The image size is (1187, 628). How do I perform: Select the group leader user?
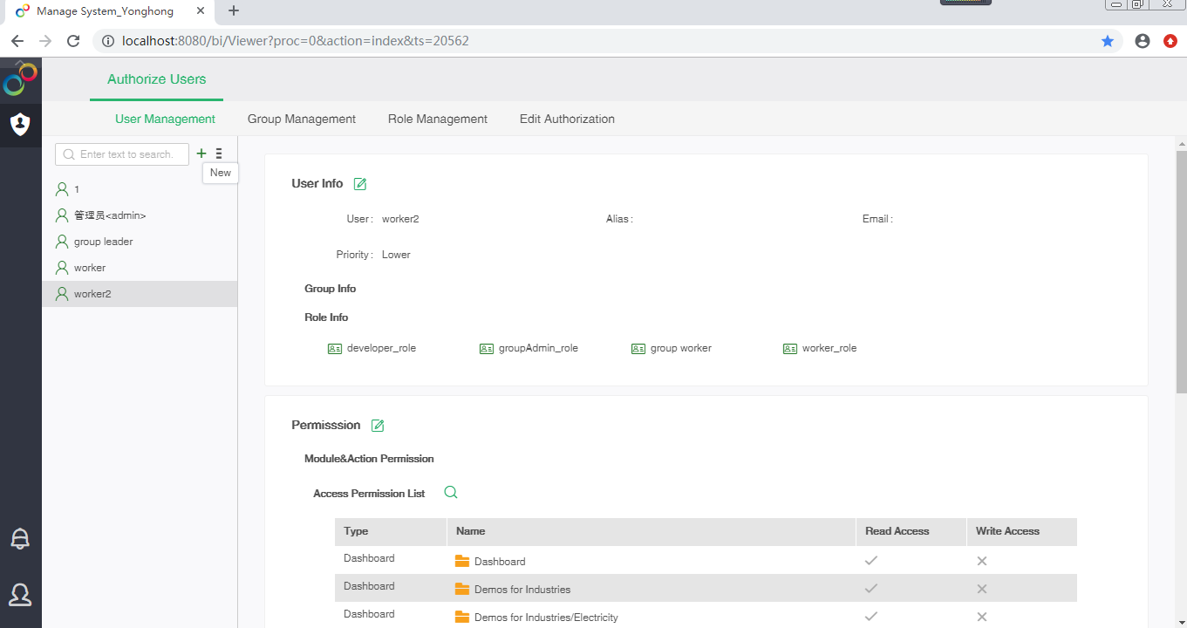(x=140, y=242)
